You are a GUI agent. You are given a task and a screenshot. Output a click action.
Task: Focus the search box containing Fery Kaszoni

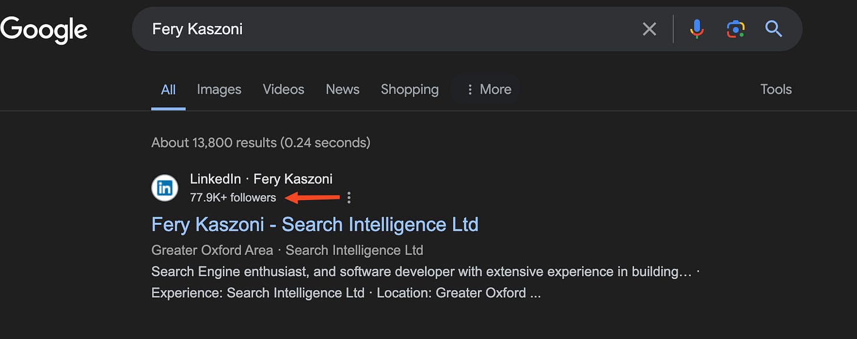coord(388,29)
